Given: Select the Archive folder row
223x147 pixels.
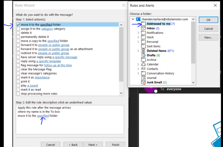Looking at the screenshot, I should (151, 60).
